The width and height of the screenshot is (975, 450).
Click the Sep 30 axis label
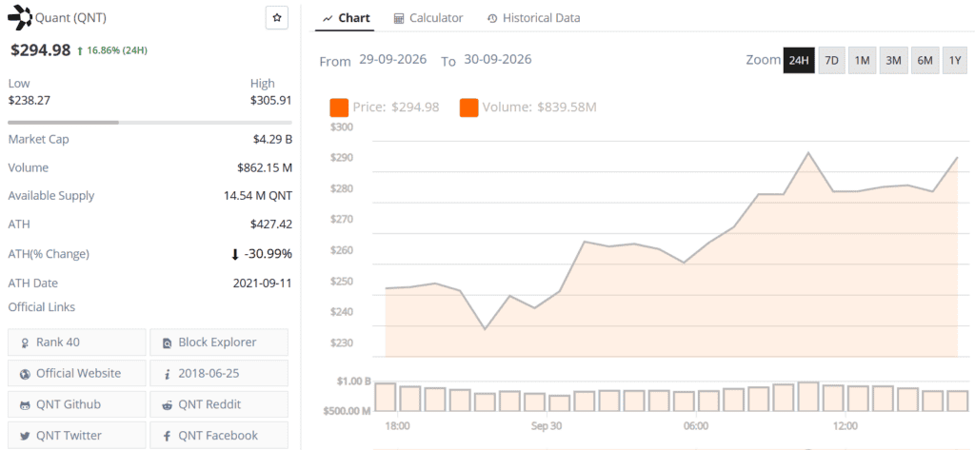(x=547, y=426)
